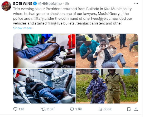This screenshot has height=117, width=144.
Task: Expand tweet text with Show more
Action: (x=22, y=28)
